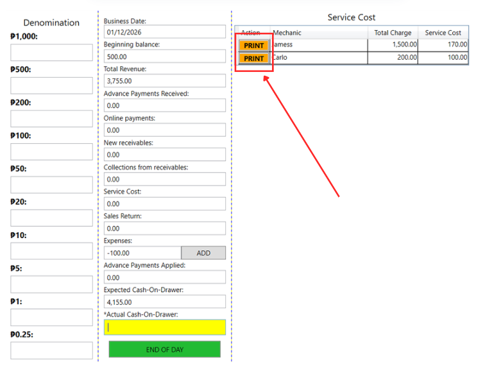Select the Expected Cash-On-Drawer field
The image size is (485, 380).
tap(164, 302)
